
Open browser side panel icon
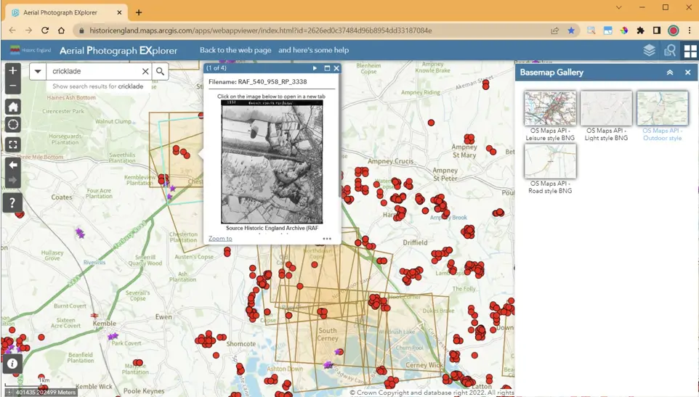click(657, 30)
